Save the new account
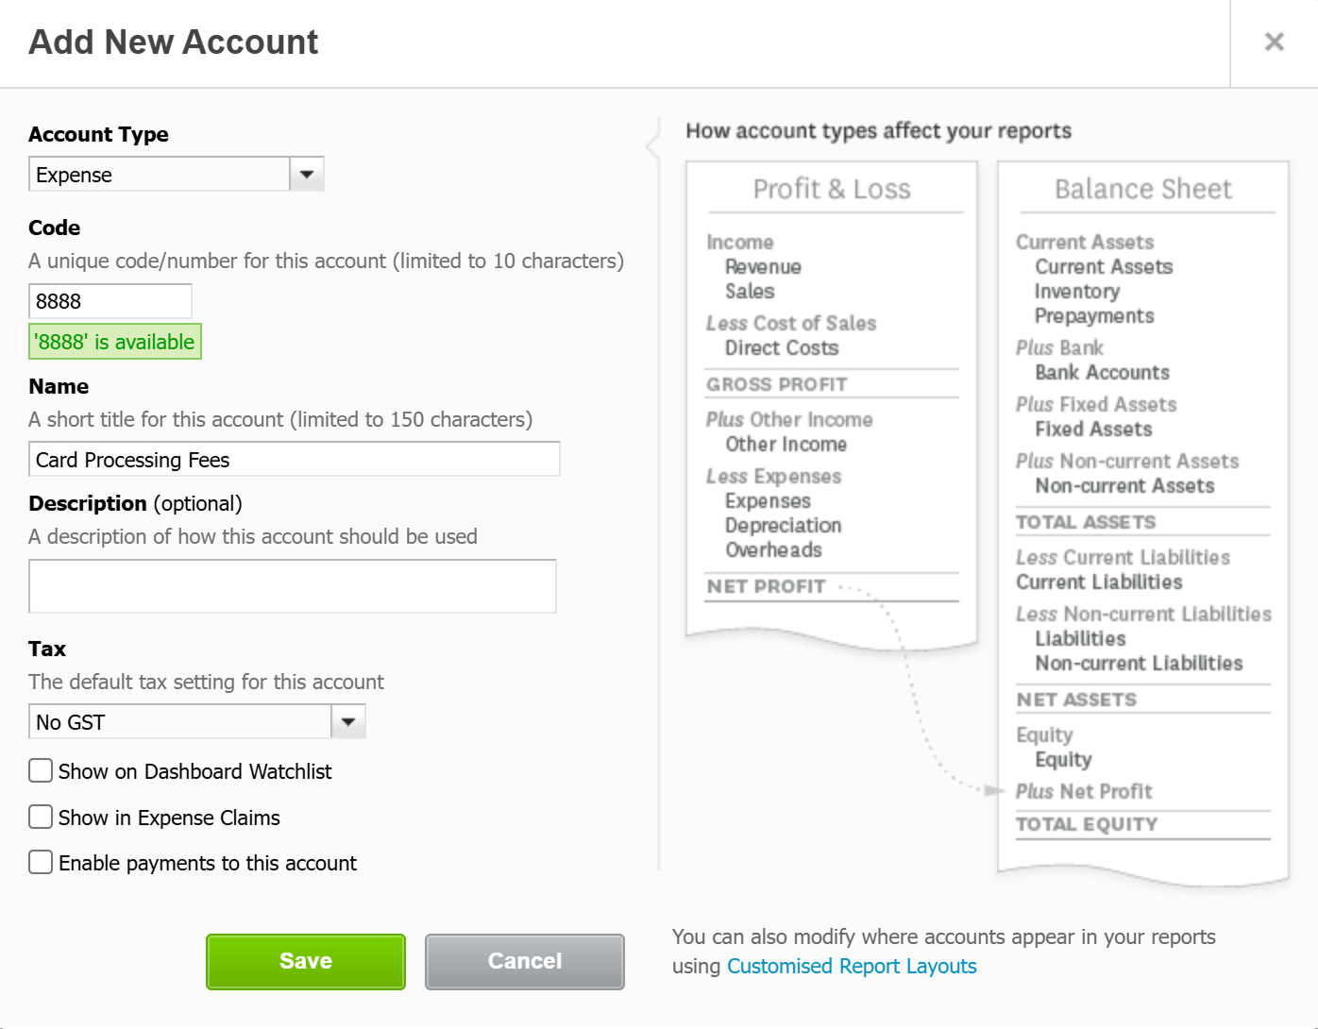 click(x=306, y=961)
